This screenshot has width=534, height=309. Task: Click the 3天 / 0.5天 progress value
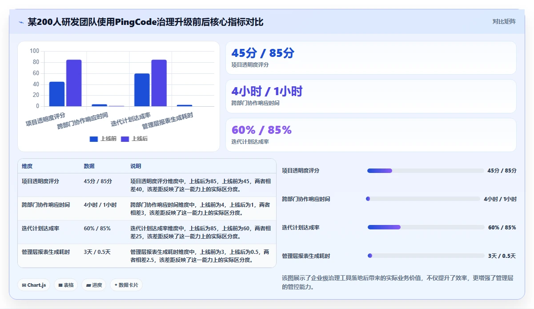[x=502, y=256]
